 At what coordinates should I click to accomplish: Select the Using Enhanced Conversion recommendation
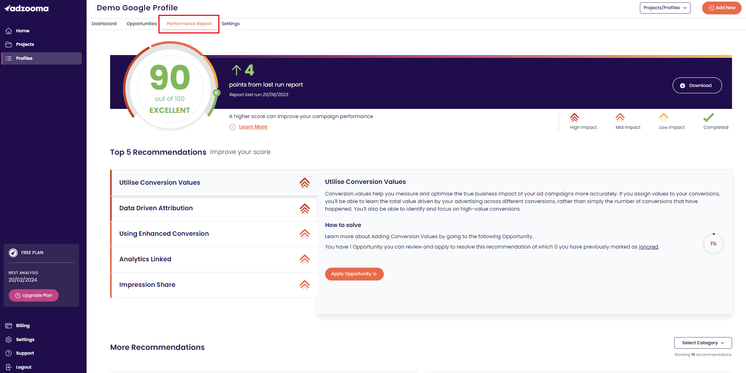[214, 234]
